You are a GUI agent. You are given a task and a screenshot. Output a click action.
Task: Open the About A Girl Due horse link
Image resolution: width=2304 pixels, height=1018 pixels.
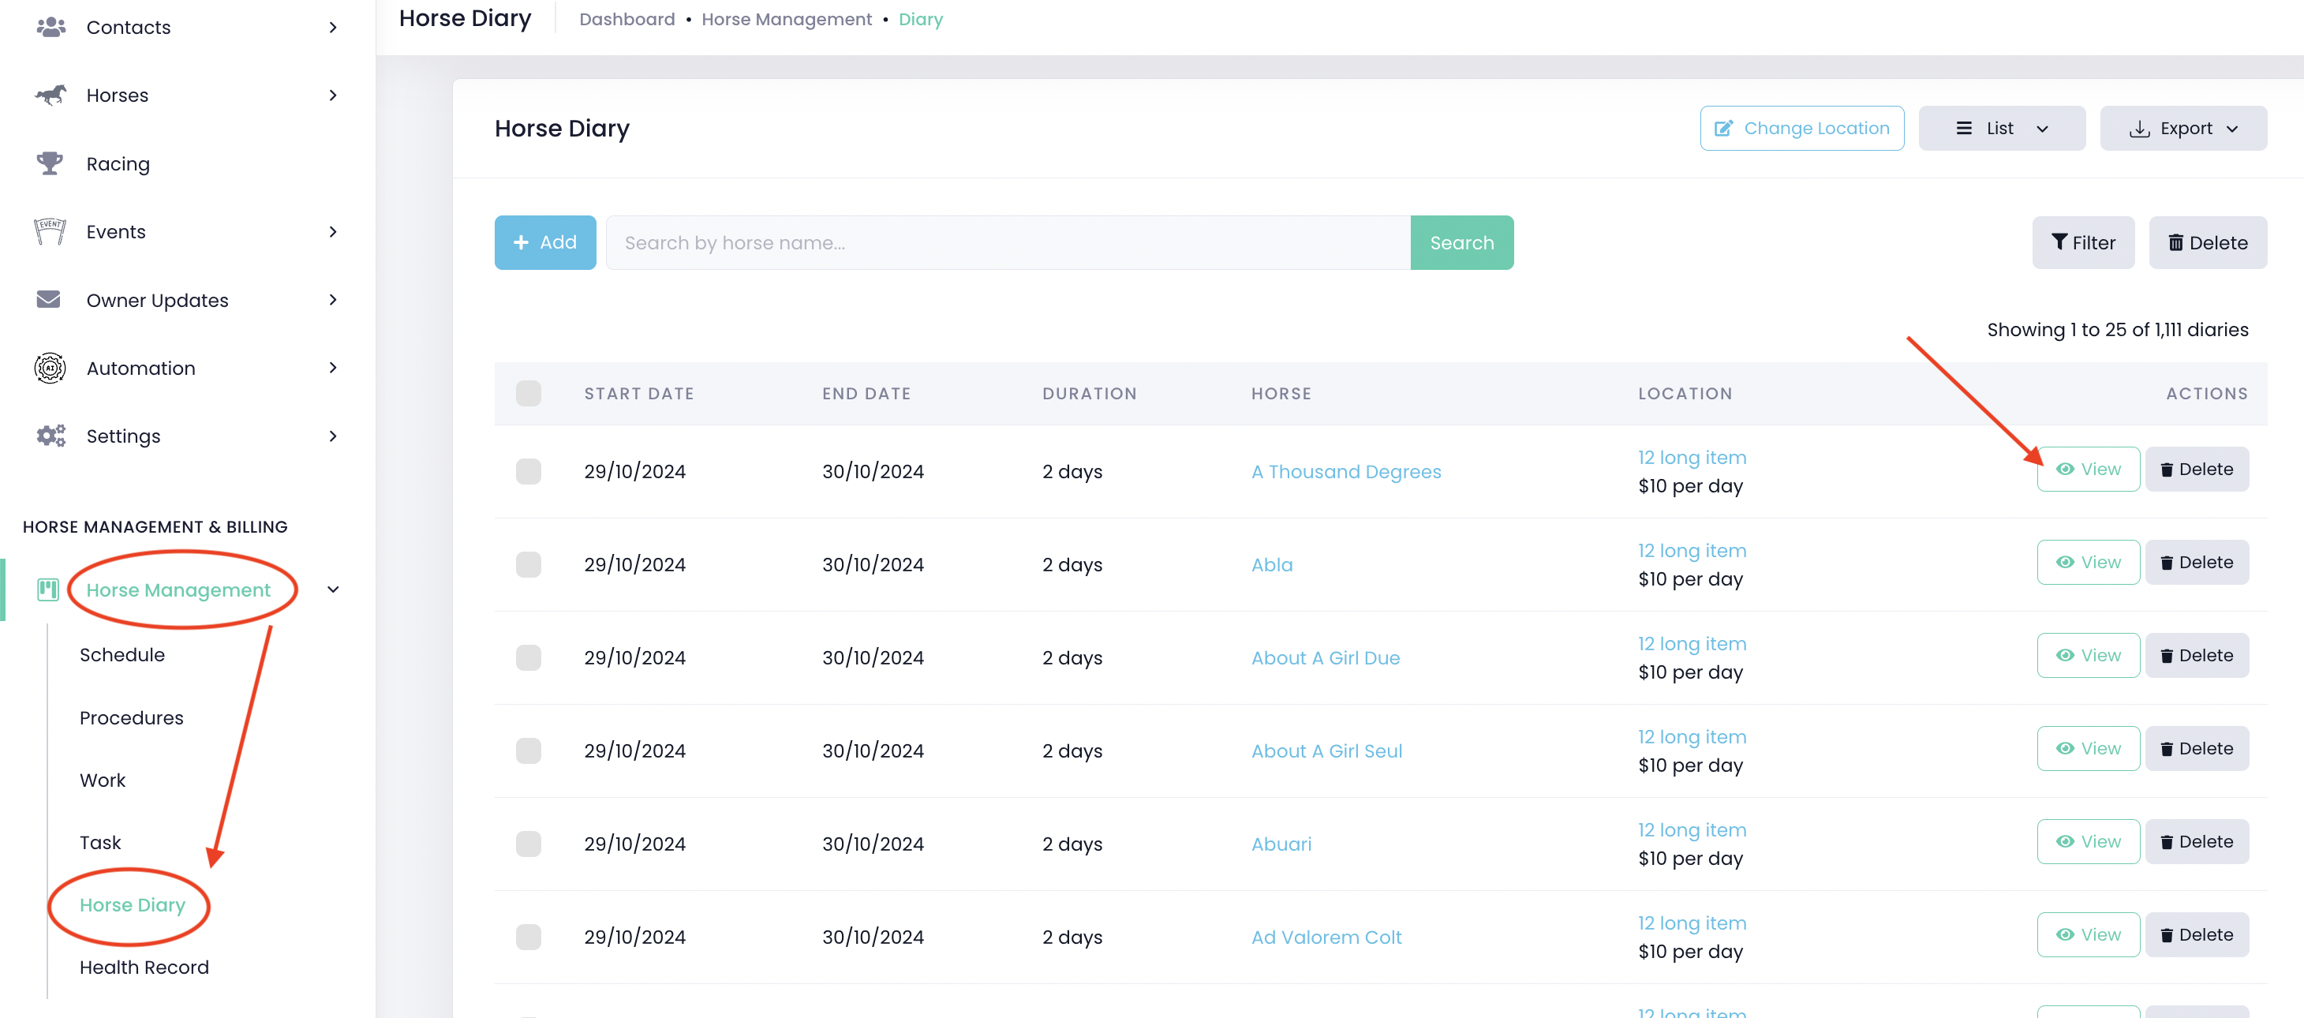tap(1325, 657)
